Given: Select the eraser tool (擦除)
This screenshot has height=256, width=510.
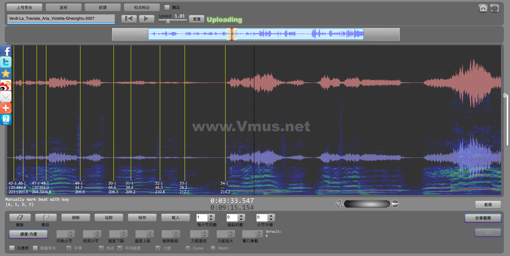Looking at the screenshot, I should [x=20, y=218].
